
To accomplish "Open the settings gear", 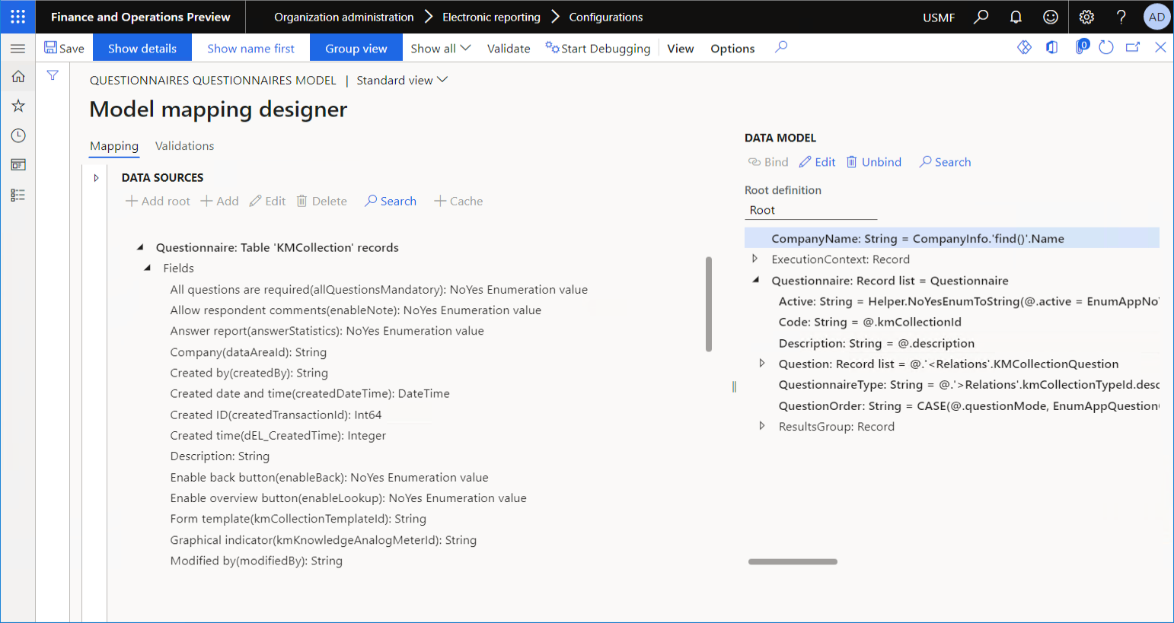I will (x=1086, y=16).
